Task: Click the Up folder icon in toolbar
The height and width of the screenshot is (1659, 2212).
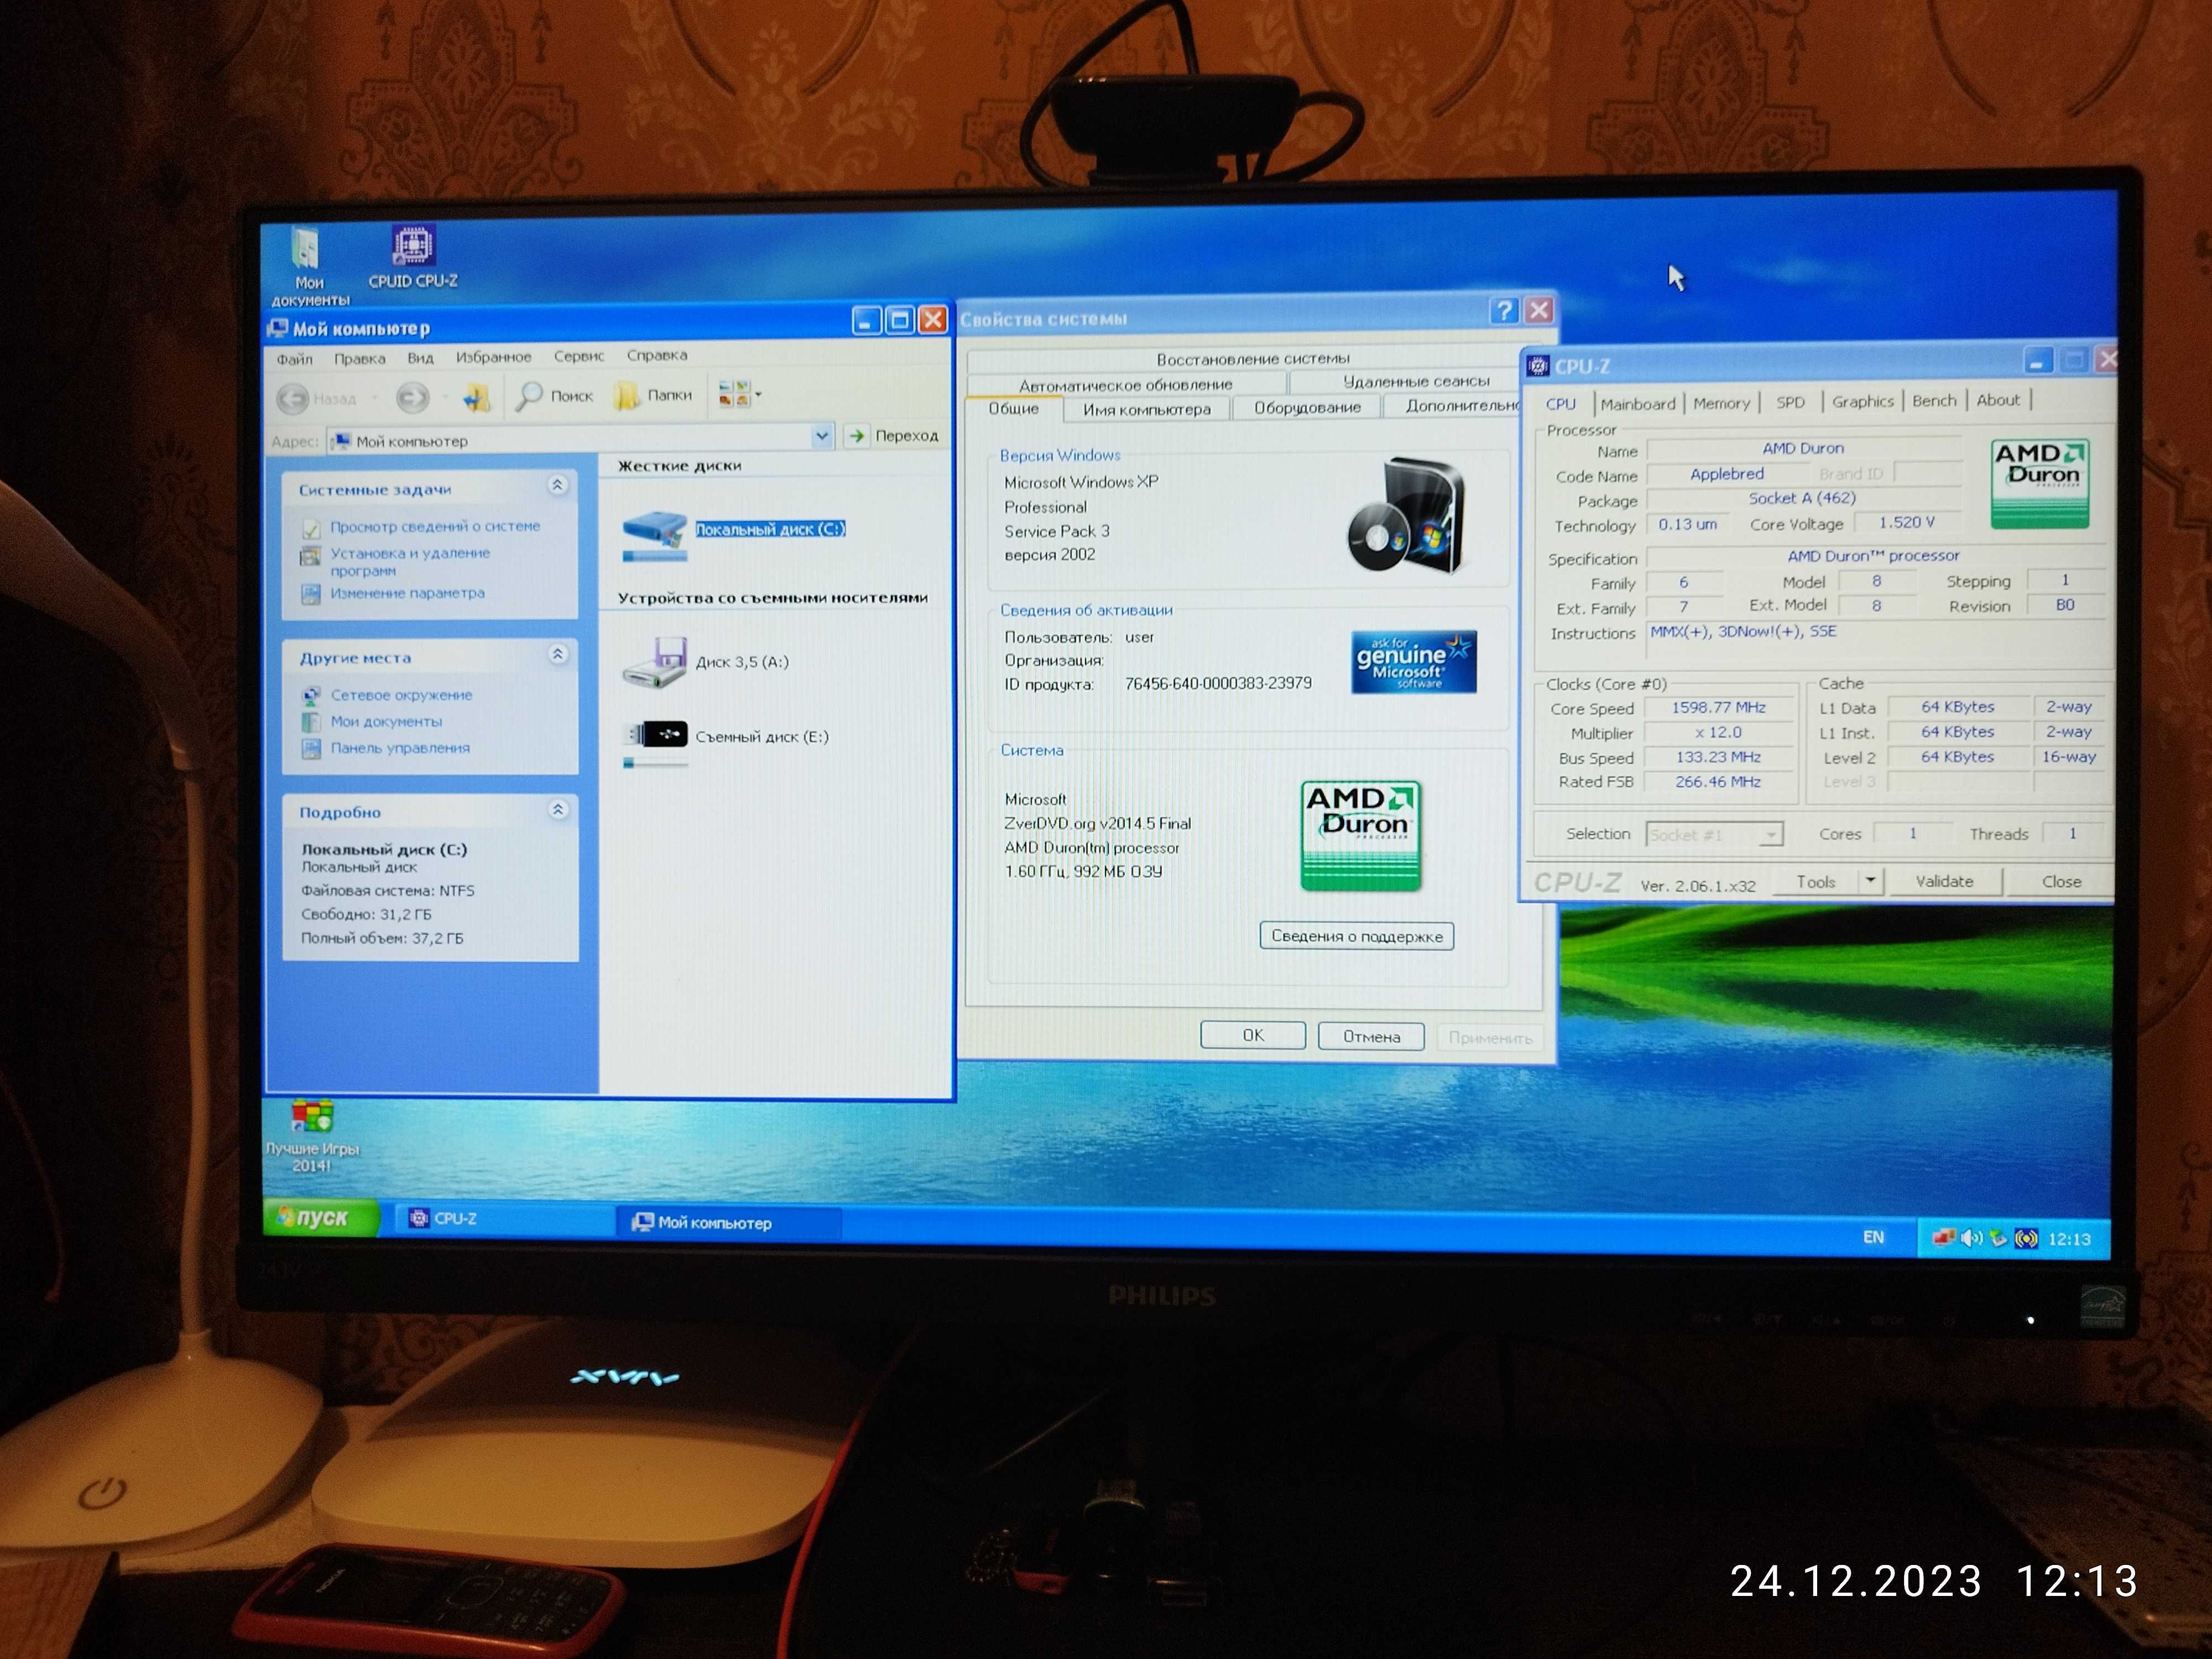Action: (x=476, y=398)
